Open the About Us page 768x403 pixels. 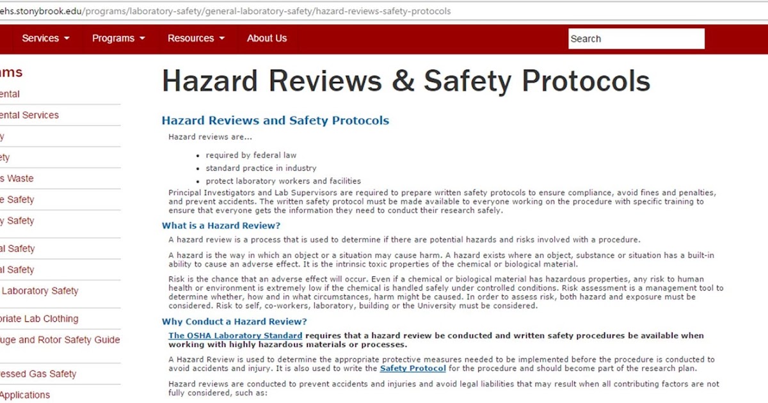[x=267, y=38]
